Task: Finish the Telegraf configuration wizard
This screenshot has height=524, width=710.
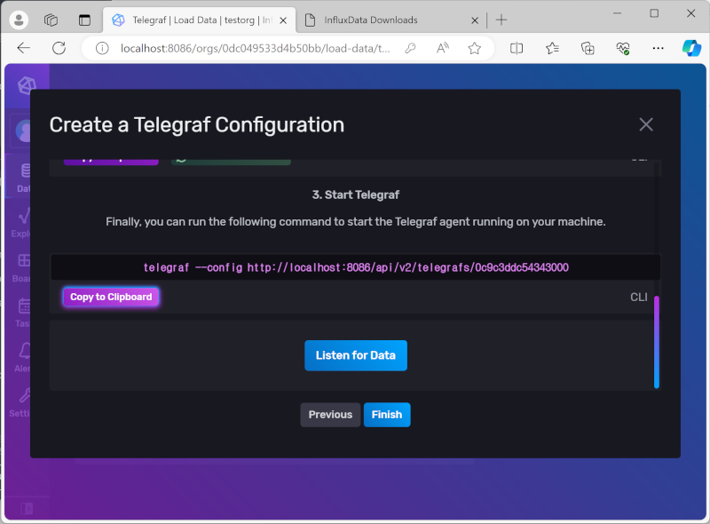Action: (387, 415)
